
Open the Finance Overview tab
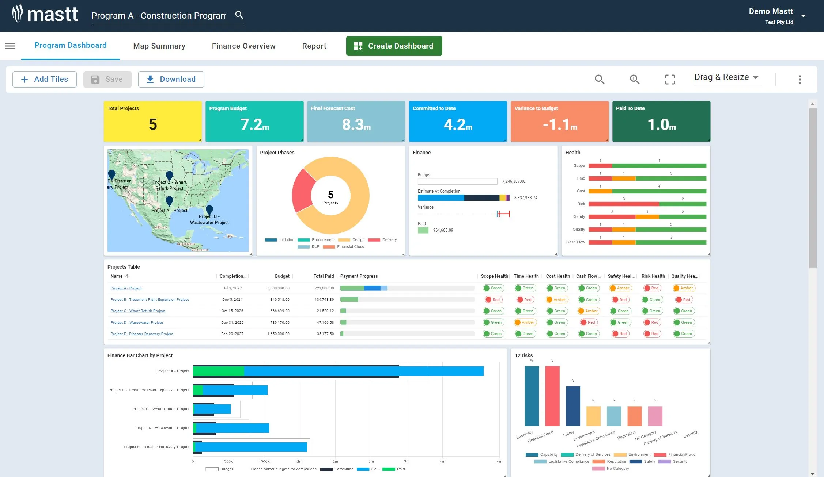[x=243, y=46]
